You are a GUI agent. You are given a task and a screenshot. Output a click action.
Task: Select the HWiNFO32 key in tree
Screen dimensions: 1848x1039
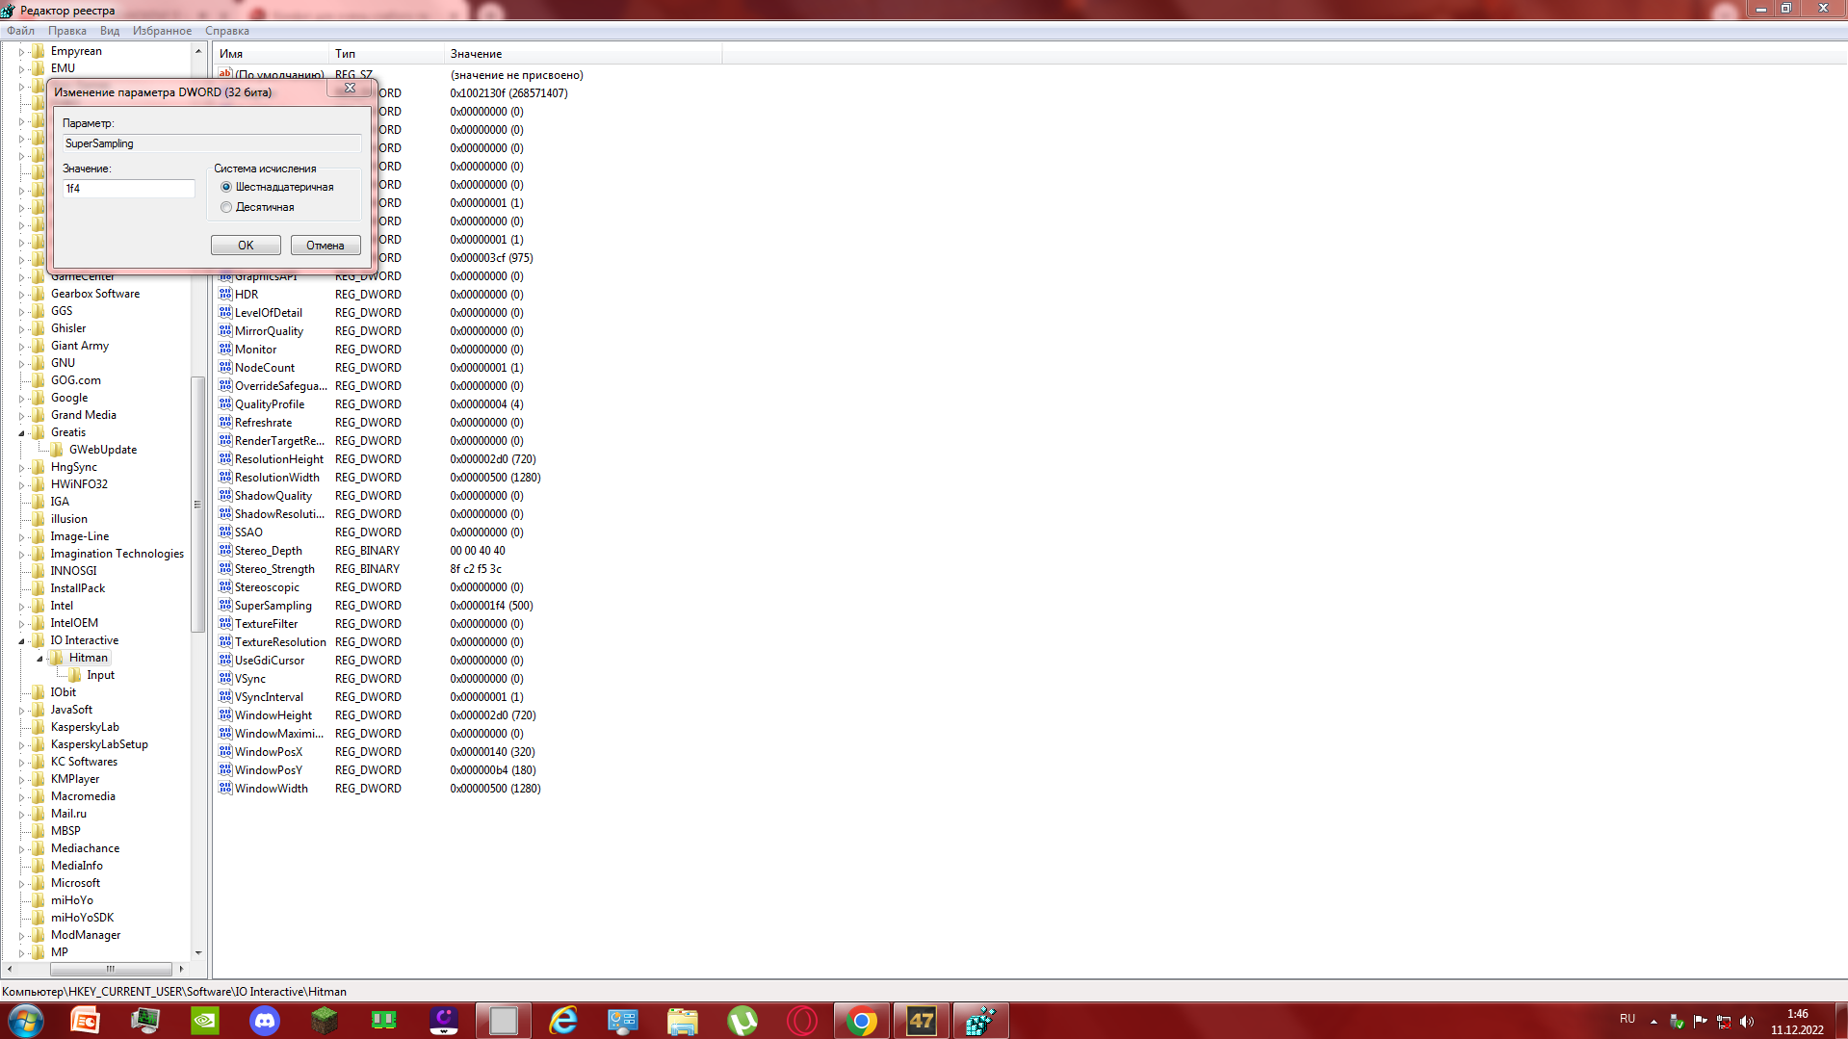click(79, 484)
